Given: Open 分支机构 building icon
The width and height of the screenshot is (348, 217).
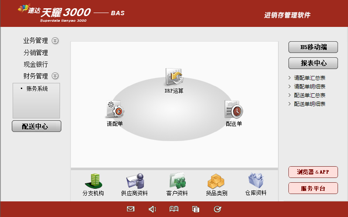Looking at the screenshot, I should [93, 181].
